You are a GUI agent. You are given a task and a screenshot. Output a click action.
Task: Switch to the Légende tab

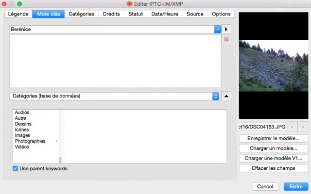point(18,14)
